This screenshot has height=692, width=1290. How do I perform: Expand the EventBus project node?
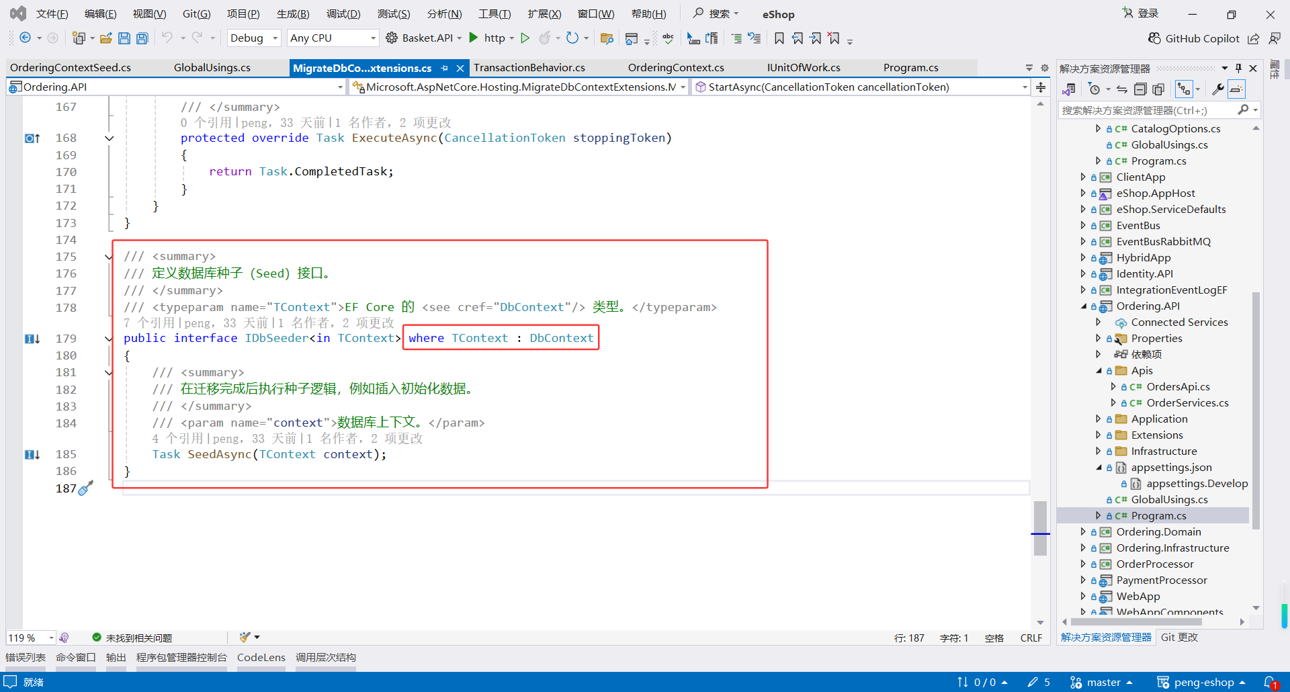(1082, 225)
